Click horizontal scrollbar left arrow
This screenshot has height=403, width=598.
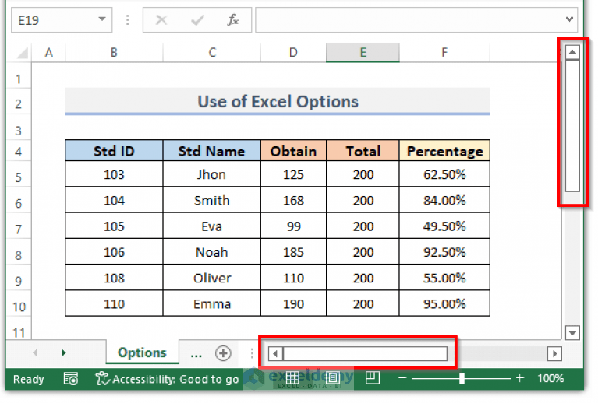[x=276, y=356]
